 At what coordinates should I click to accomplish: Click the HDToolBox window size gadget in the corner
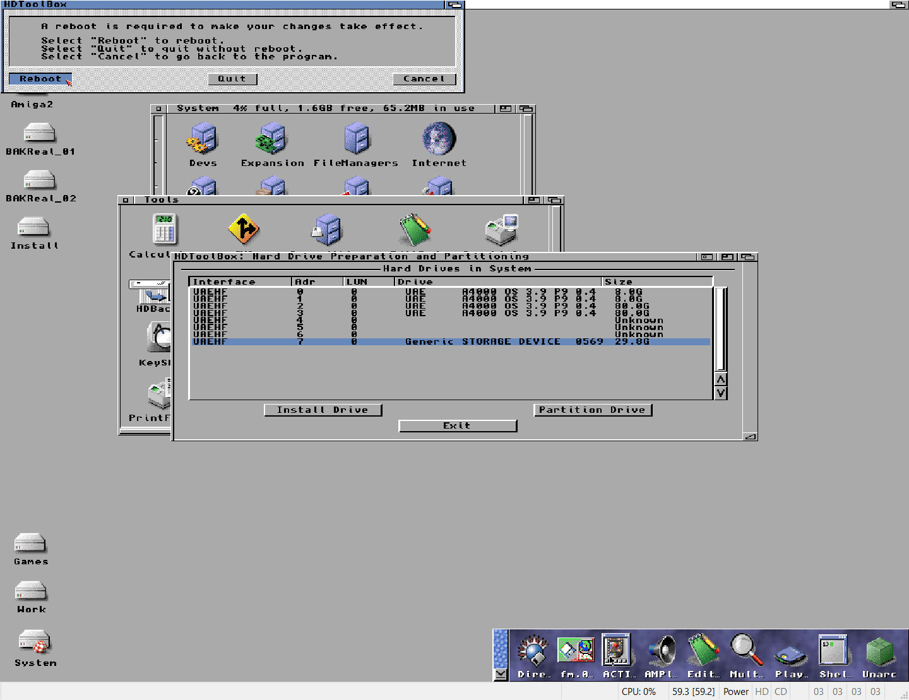[x=750, y=436]
